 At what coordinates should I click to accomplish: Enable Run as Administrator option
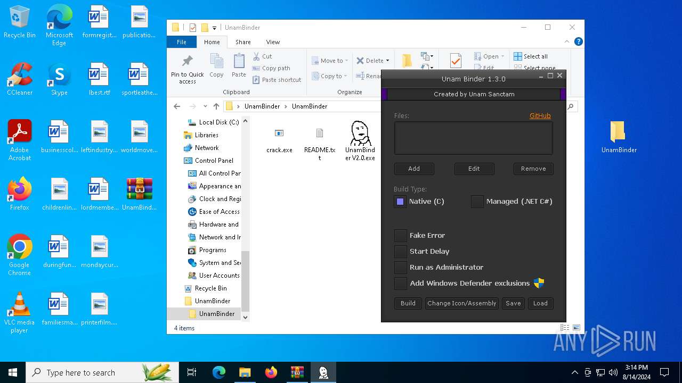click(x=400, y=267)
